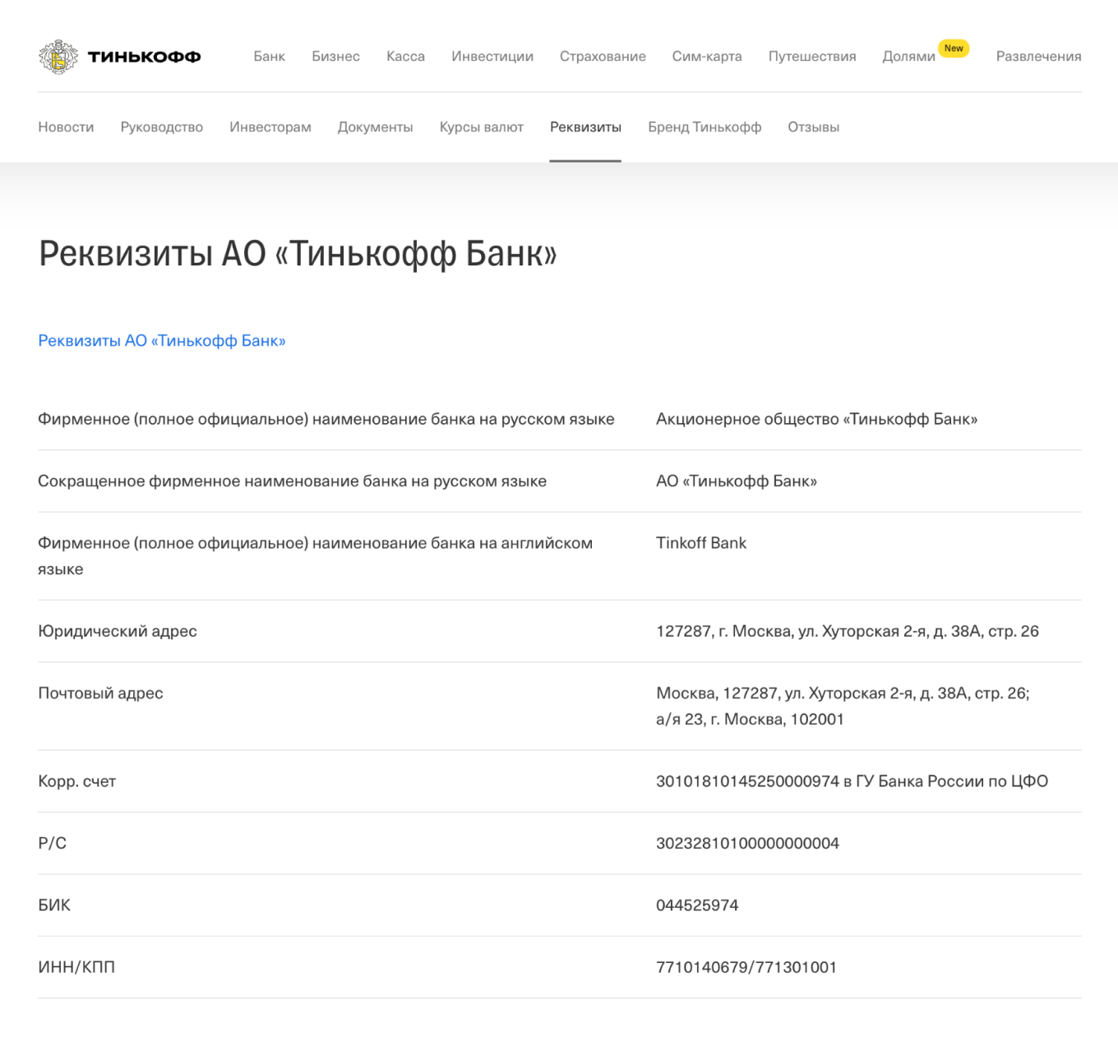Click the Долями navigation link
Image resolution: width=1118 pixels, height=1050 pixels.
click(908, 57)
